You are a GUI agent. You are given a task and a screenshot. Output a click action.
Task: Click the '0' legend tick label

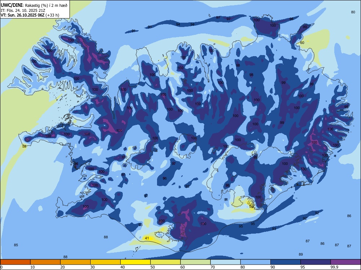(x=1, y=267)
